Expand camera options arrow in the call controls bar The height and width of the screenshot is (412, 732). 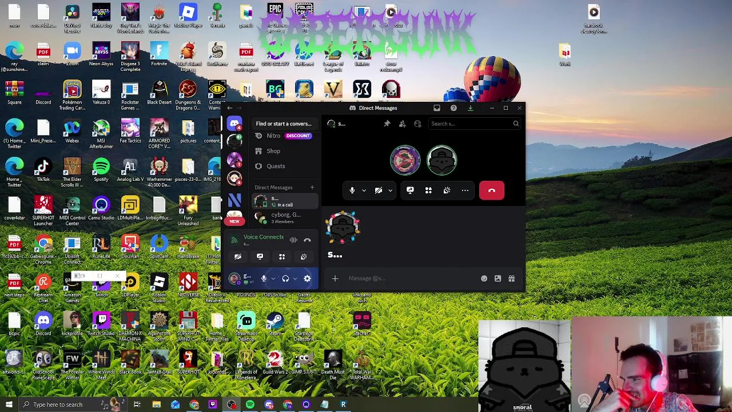click(391, 191)
